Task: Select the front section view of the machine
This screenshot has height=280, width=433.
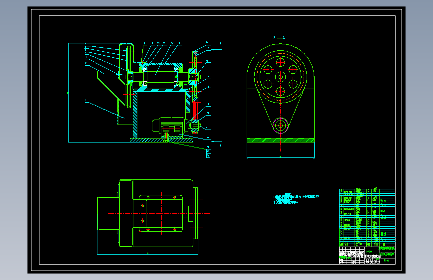Action: tap(145, 100)
